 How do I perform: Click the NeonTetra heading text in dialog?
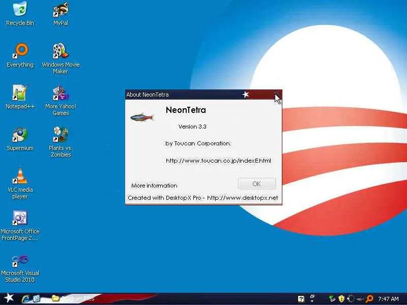[186, 110]
